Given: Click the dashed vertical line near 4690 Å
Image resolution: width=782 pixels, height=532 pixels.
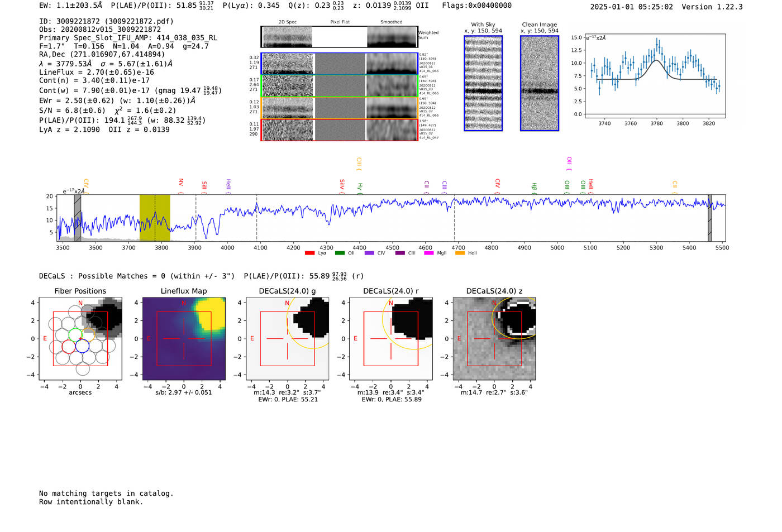Looking at the screenshot, I should point(454,218).
